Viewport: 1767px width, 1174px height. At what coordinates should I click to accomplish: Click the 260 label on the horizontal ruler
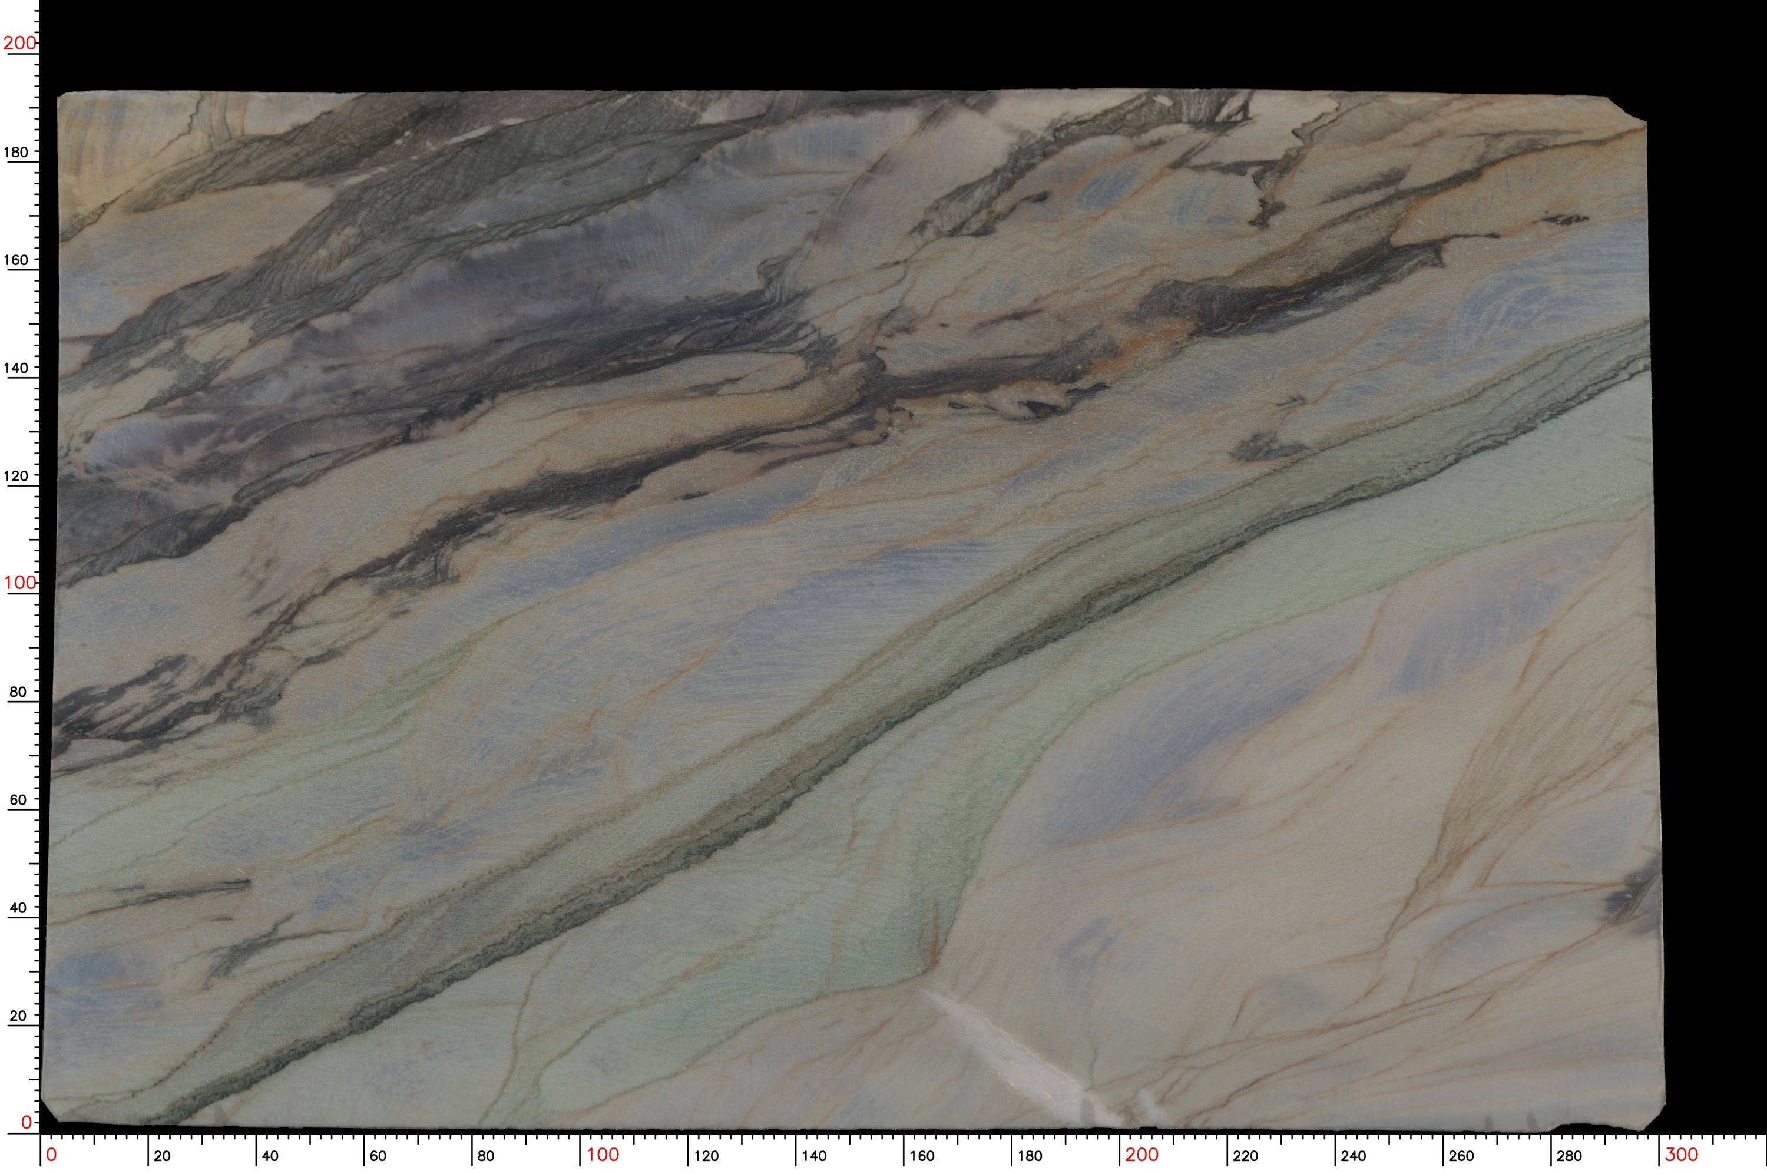1461,1156
